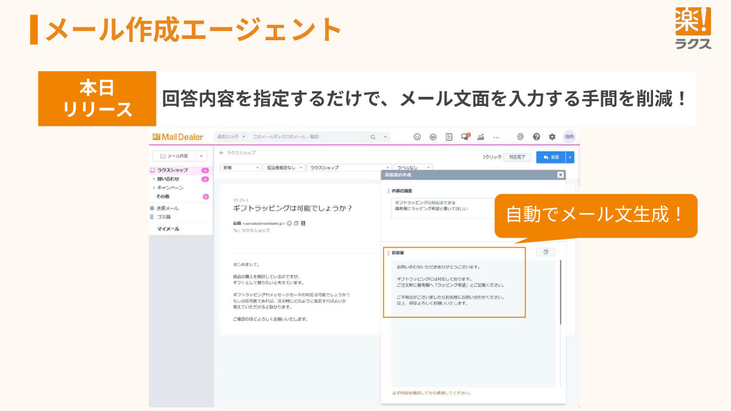731x411 pixels.
Task: Click the more options ellipsis icon
Action: tap(496, 137)
